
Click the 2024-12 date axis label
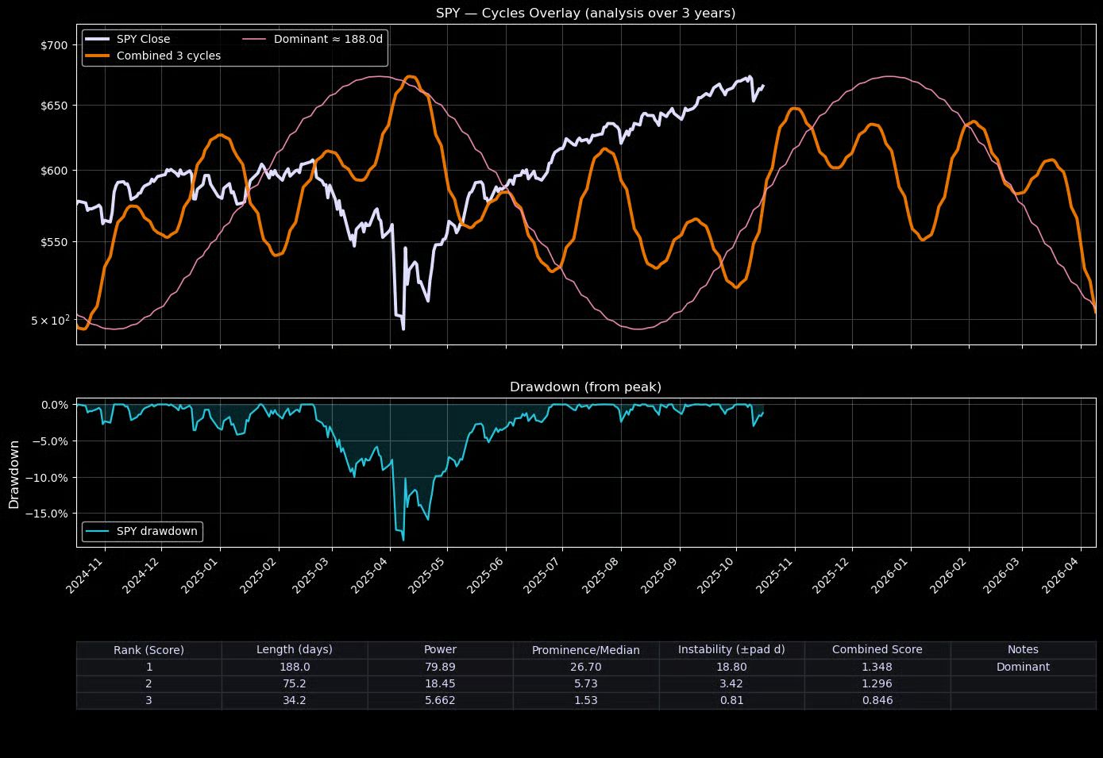(141, 575)
